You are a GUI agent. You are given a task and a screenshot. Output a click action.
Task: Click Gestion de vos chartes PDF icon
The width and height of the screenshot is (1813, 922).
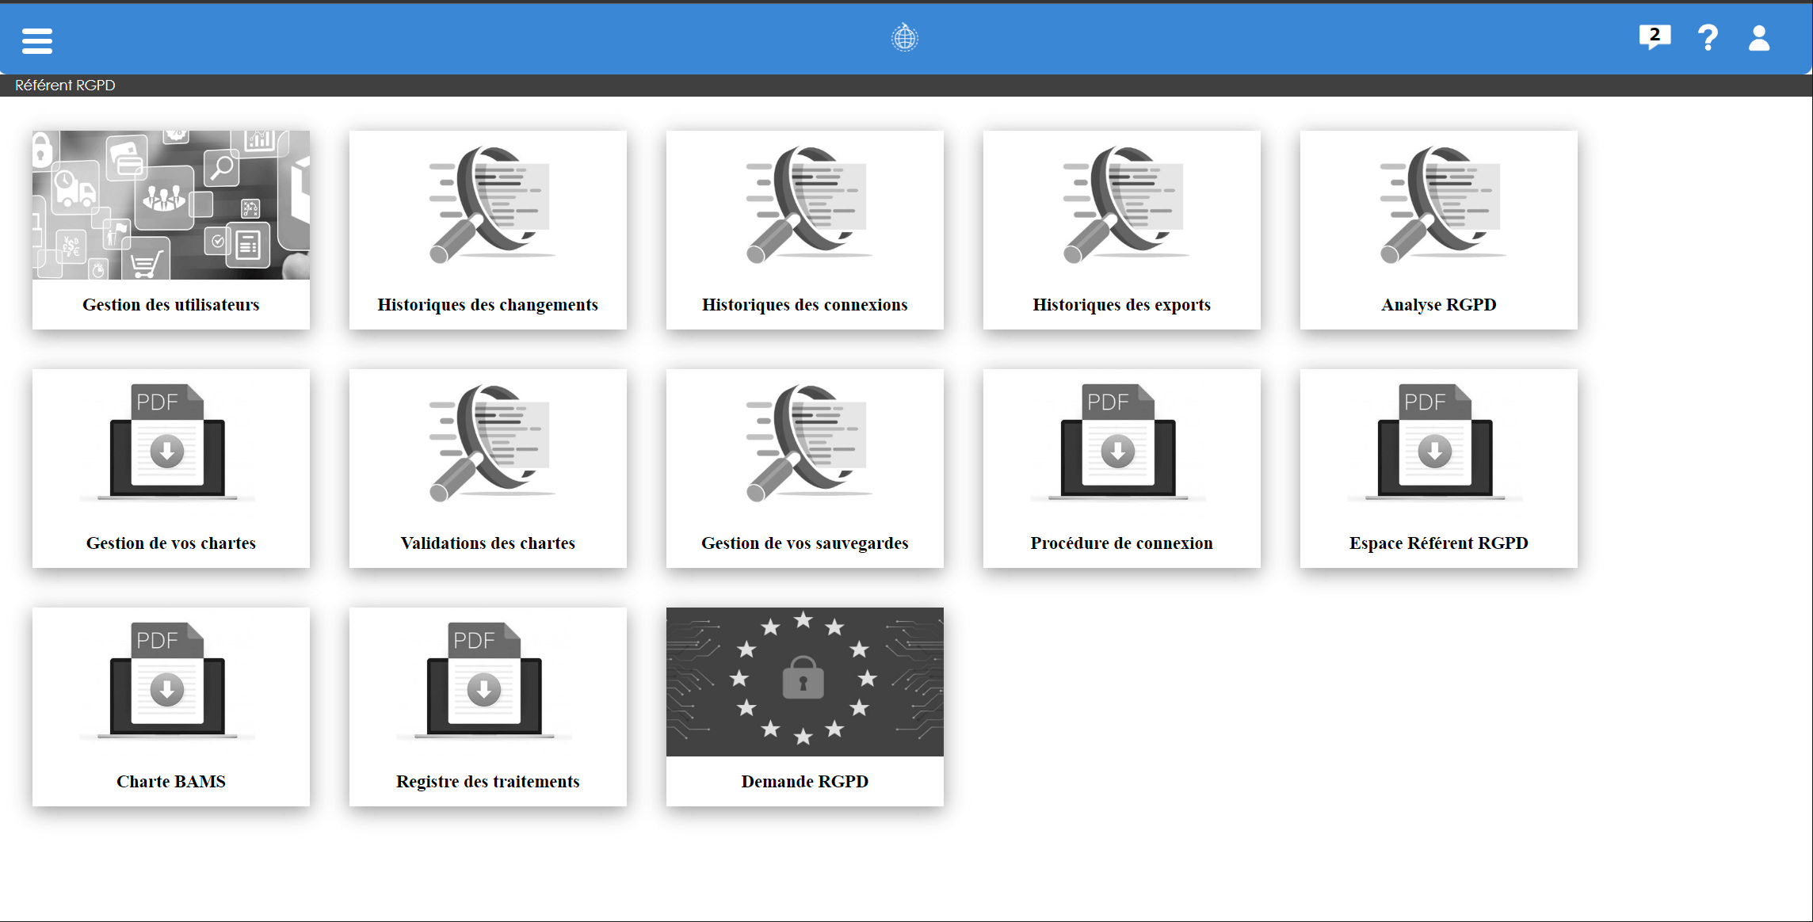(x=167, y=442)
